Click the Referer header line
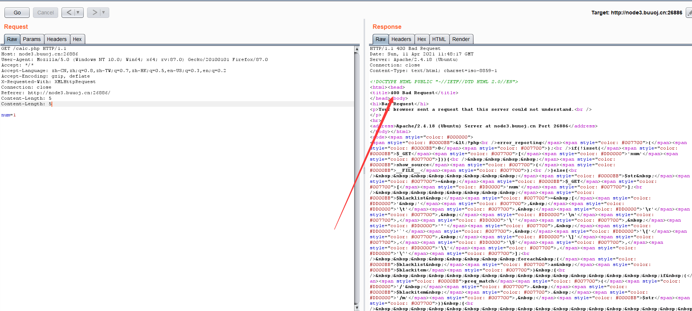The height and width of the screenshot is (311, 692). [x=56, y=93]
